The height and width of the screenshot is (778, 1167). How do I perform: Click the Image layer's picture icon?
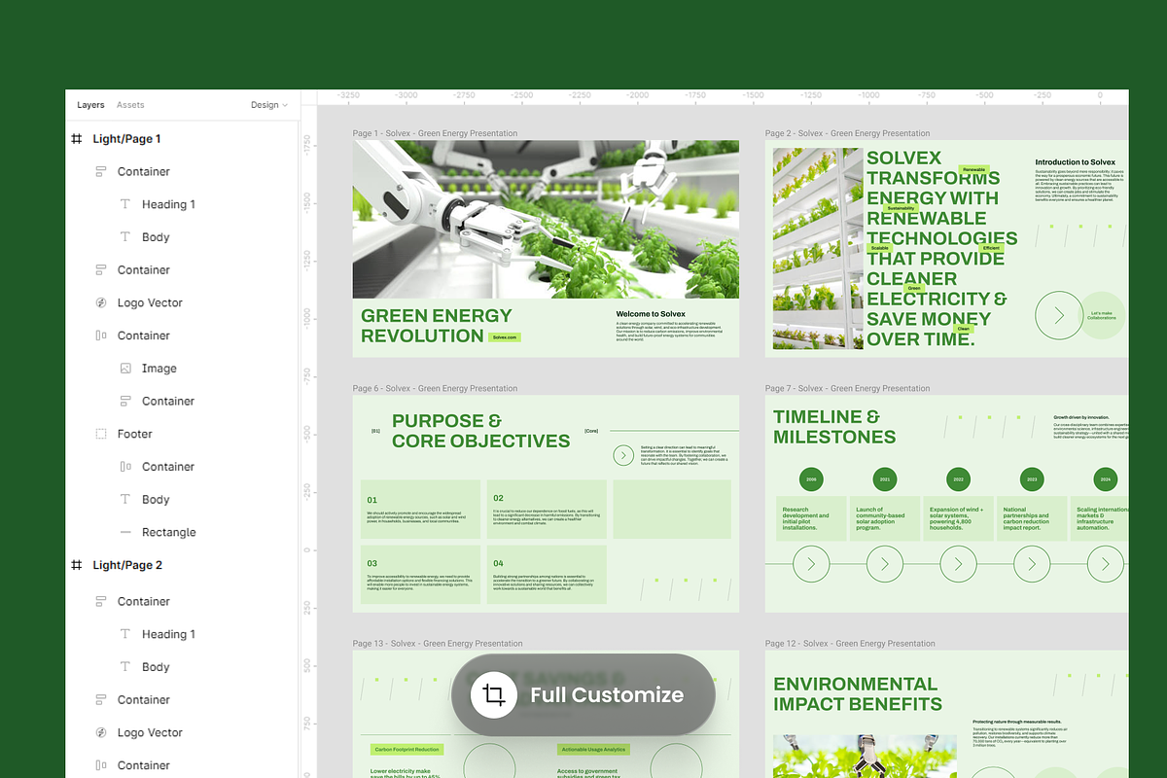pos(124,369)
